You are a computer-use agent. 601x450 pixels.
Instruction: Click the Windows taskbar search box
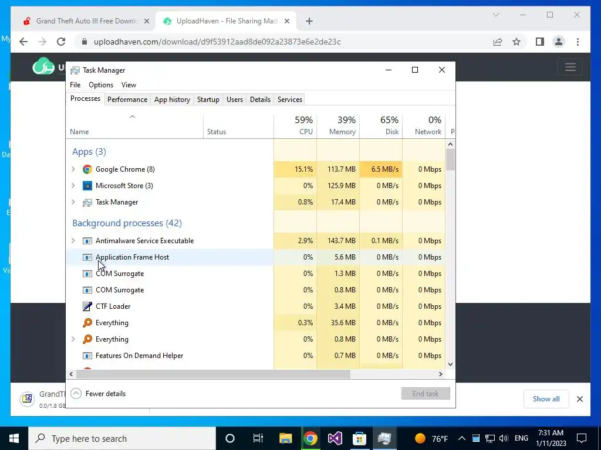[122, 438]
